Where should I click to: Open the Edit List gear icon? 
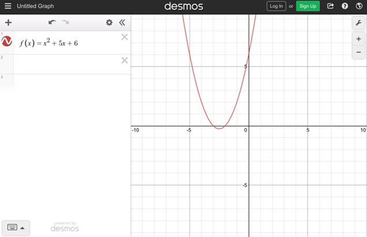(x=109, y=23)
